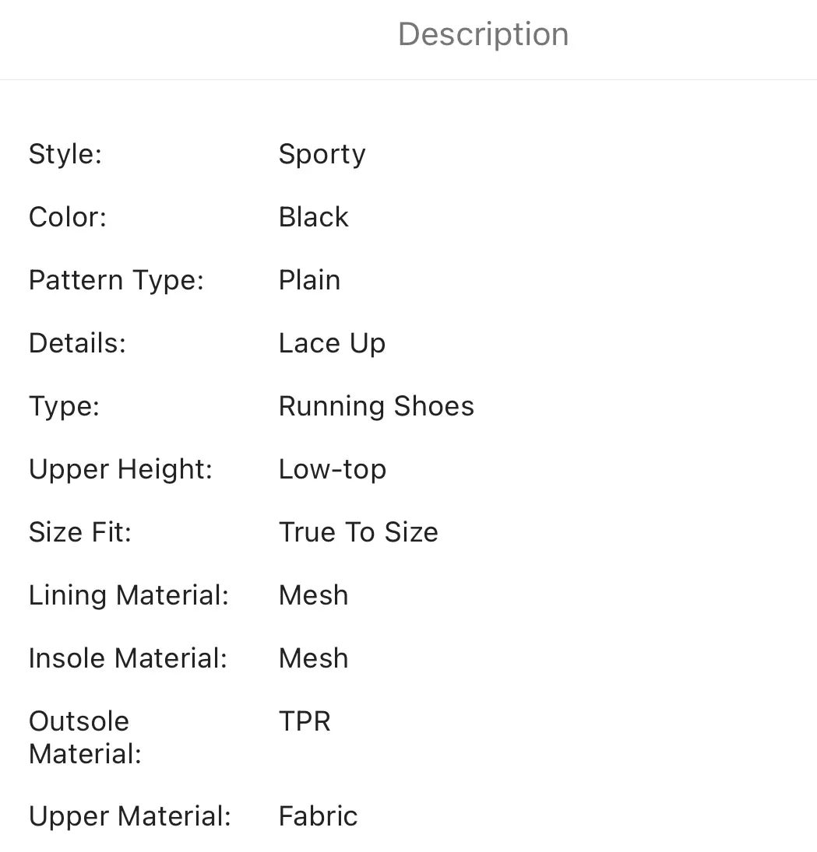Tap the Size Fit label
Screen dimensions: 817x852
80,532
